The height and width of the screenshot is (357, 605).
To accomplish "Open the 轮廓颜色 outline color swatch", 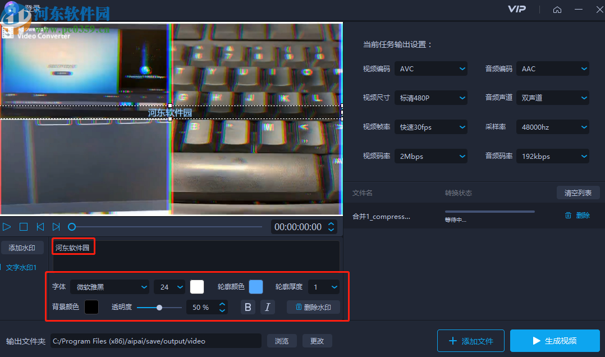I will (x=256, y=287).
